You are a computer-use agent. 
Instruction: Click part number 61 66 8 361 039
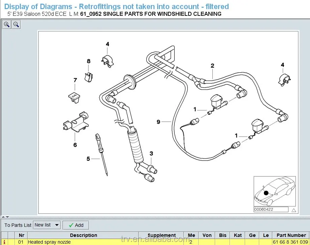click(x=290, y=242)
